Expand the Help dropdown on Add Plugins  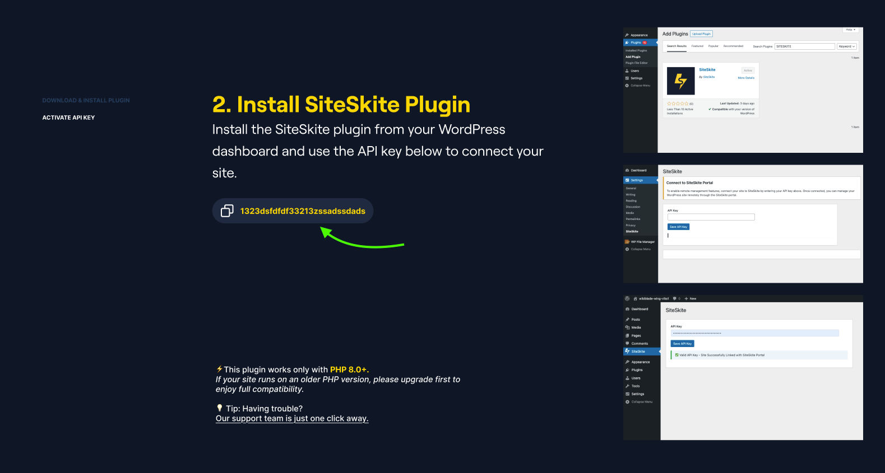point(850,30)
